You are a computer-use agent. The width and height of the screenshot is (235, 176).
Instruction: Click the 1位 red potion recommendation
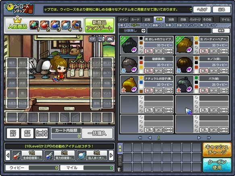point(27,155)
